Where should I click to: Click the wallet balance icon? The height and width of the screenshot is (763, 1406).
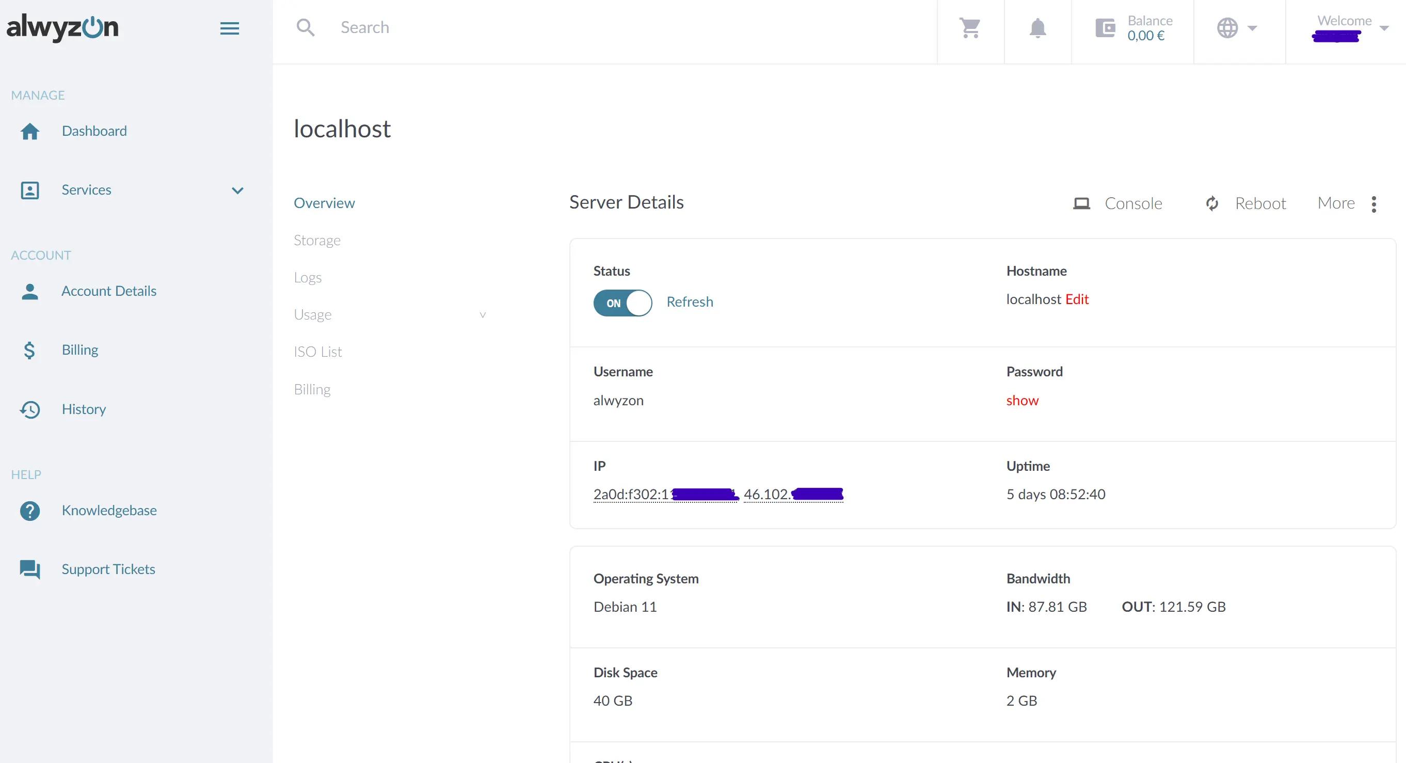click(1105, 28)
